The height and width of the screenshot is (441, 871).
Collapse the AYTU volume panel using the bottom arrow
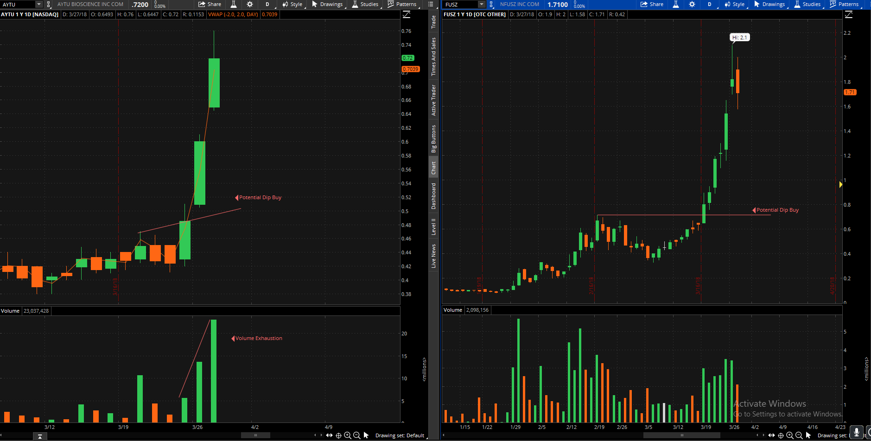40,436
